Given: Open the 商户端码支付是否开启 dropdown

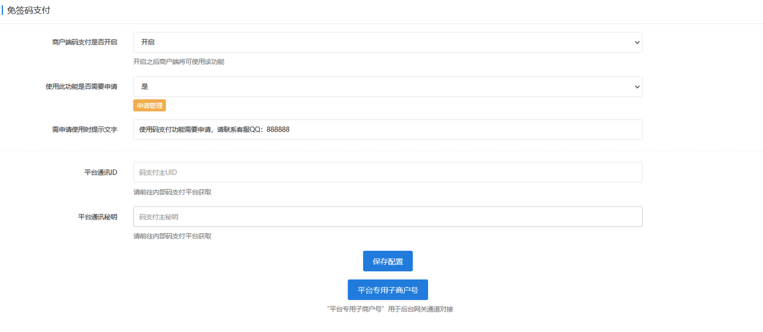Looking at the screenshot, I should tap(387, 42).
